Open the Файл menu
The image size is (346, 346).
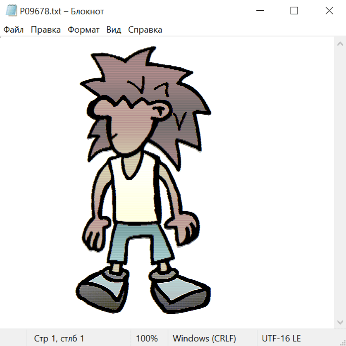[13, 30]
